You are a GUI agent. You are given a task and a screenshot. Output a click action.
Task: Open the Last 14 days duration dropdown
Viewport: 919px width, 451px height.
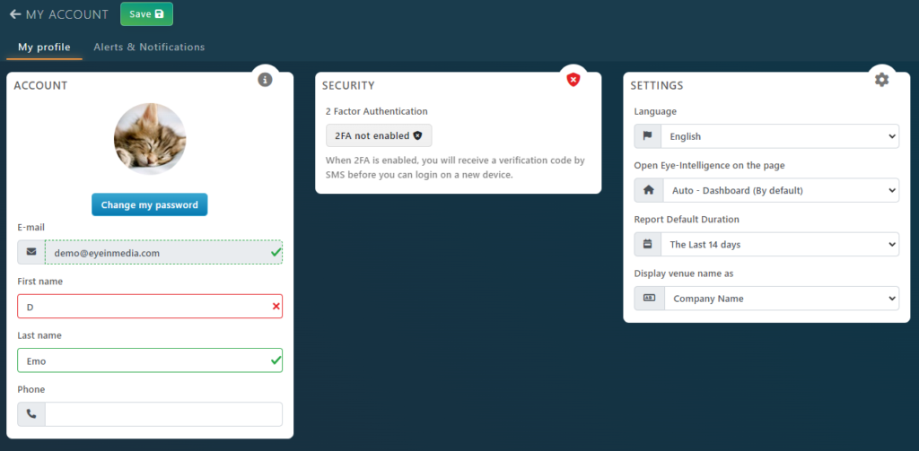780,244
